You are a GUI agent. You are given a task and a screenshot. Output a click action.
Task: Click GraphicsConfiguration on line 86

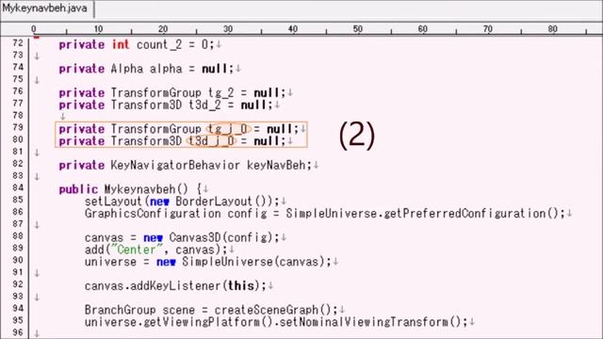[x=153, y=214]
